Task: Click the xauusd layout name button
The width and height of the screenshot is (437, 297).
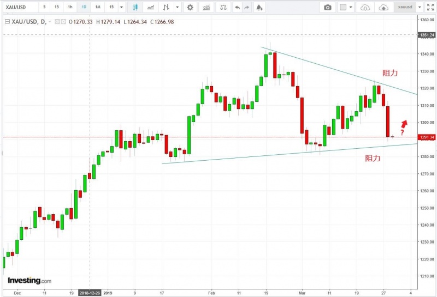Action: [x=404, y=8]
